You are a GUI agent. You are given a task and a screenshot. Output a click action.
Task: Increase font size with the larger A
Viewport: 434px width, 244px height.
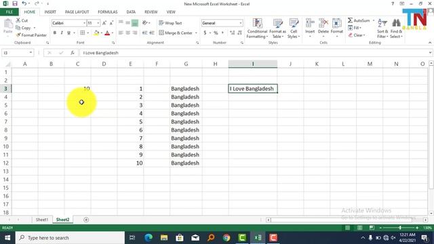(x=104, y=23)
